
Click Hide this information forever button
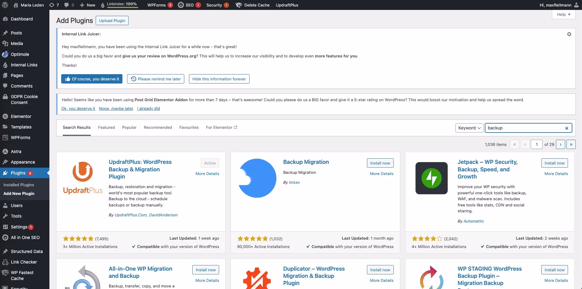[219, 79]
